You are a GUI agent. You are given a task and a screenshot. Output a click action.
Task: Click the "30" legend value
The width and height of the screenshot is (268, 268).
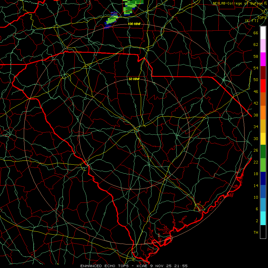coord(256,138)
